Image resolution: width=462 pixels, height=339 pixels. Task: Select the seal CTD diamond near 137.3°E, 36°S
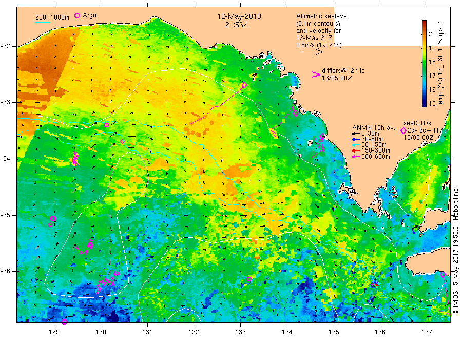pos(443,275)
